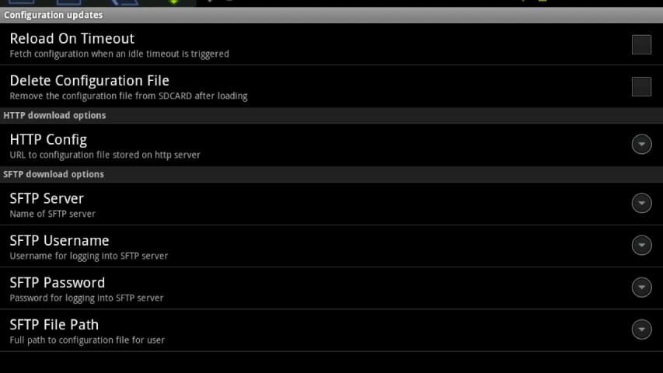
Task: Tap the SFTP Password circular arrow icon
Action: pyautogui.click(x=641, y=288)
